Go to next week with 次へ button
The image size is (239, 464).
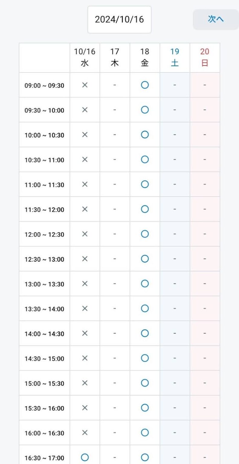(x=216, y=19)
